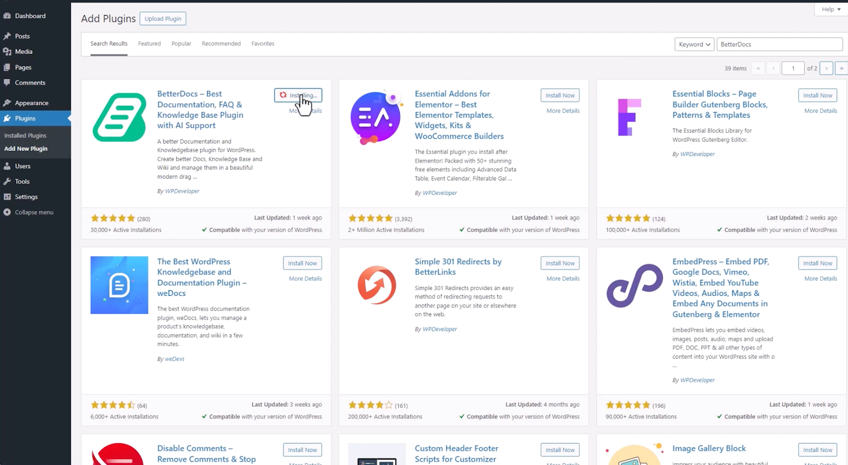Image resolution: width=848 pixels, height=465 pixels.
Task: Click the Simple 301 Redirects logo
Action: pyautogui.click(x=377, y=285)
